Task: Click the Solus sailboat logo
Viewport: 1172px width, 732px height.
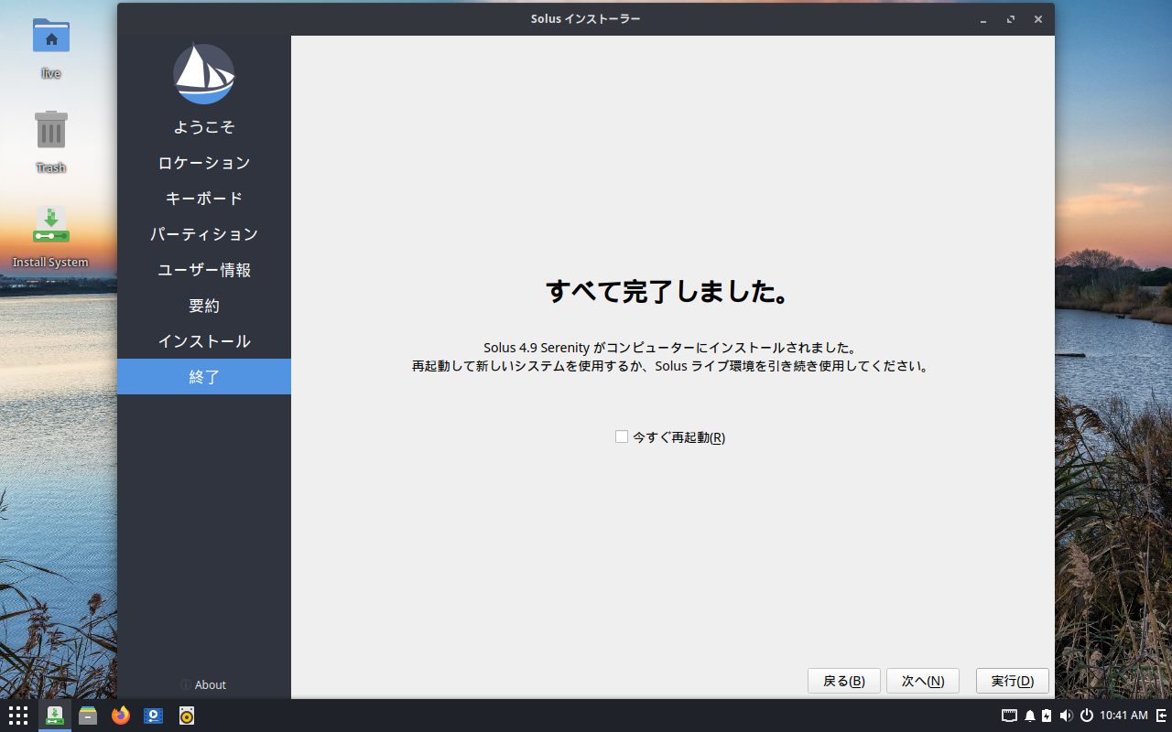Action: pyautogui.click(x=204, y=74)
